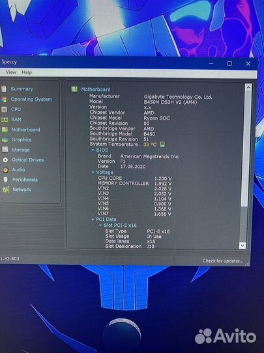
Task: Open the Graphics section icon
Action: pyautogui.click(x=5, y=140)
